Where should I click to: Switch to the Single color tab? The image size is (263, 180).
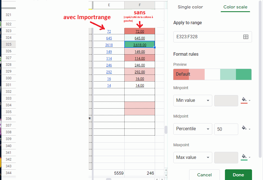(190, 7)
